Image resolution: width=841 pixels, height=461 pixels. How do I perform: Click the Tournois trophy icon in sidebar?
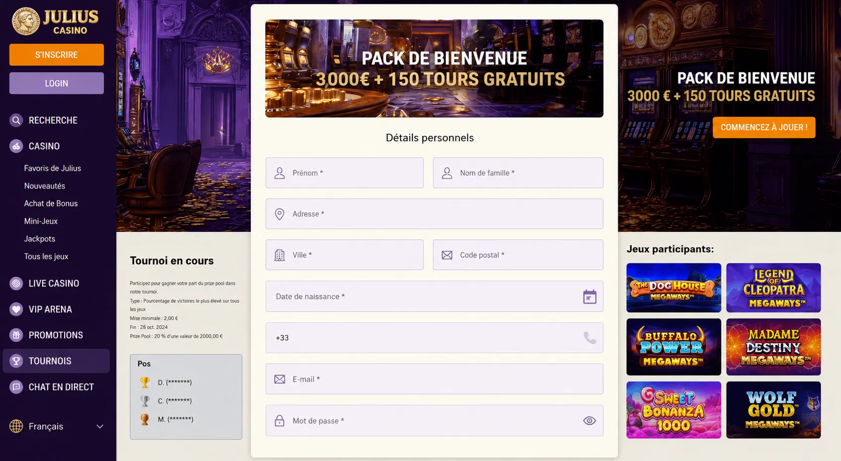click(16, 361)
